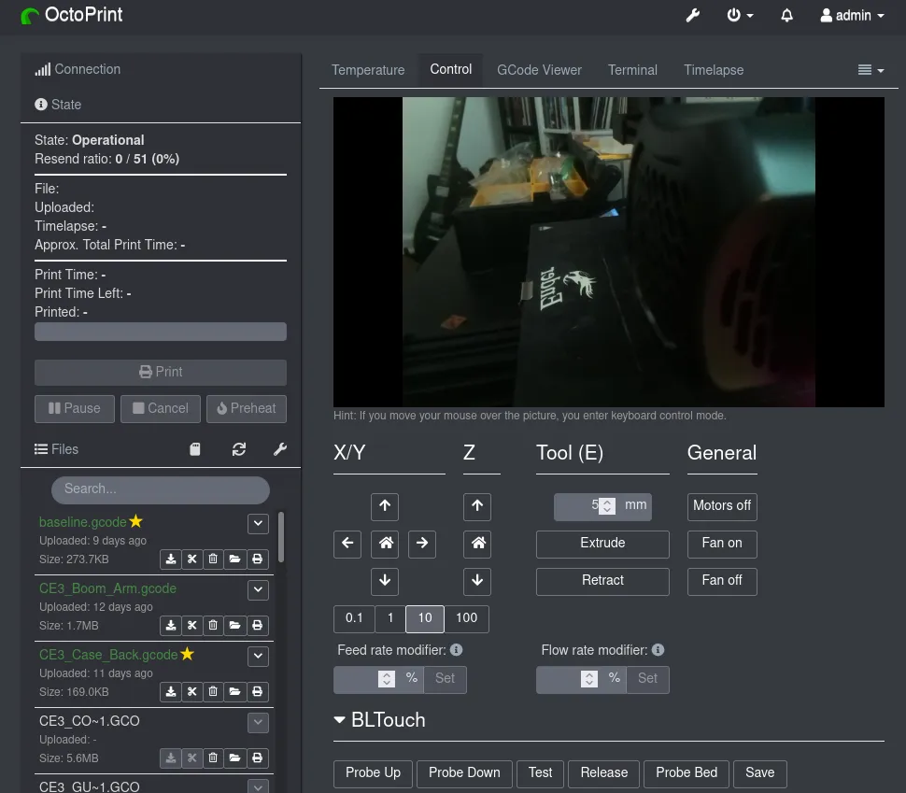
Task: Open the system power menu
Action: click(x=740, y=16)
